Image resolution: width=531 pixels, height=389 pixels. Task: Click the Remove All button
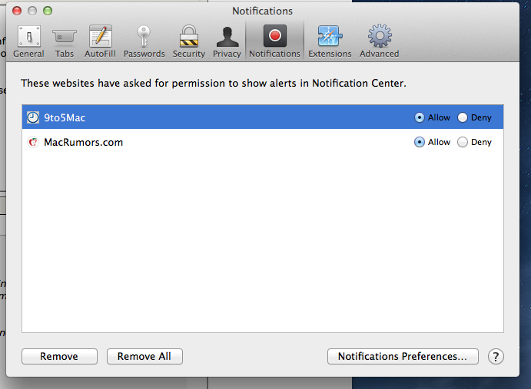pyautogui.click(x=144, y=357)
